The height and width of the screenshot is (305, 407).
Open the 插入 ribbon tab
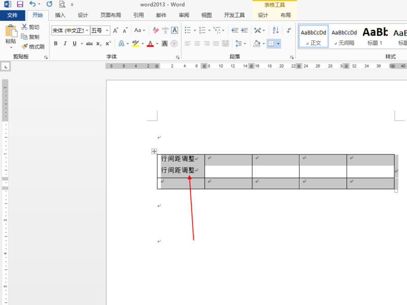click(60, 15)
